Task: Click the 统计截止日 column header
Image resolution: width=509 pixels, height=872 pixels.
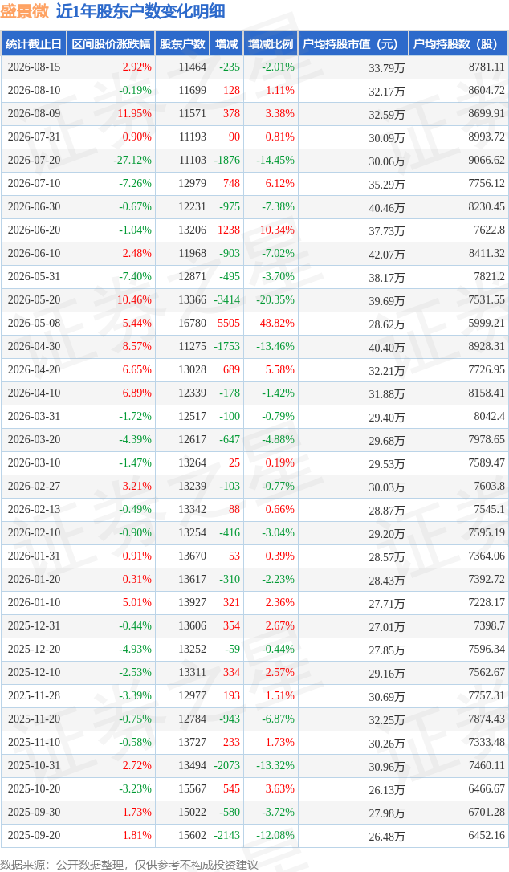Action: (34, 44)
